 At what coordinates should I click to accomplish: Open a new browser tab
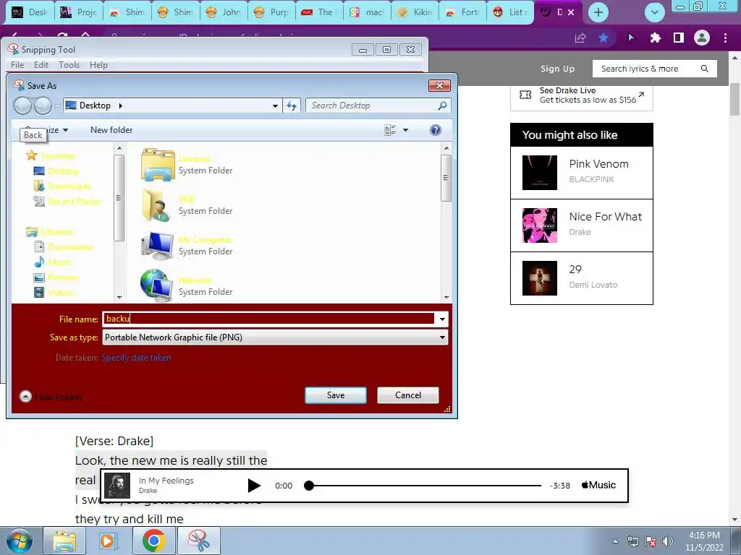tap(598, 12)
